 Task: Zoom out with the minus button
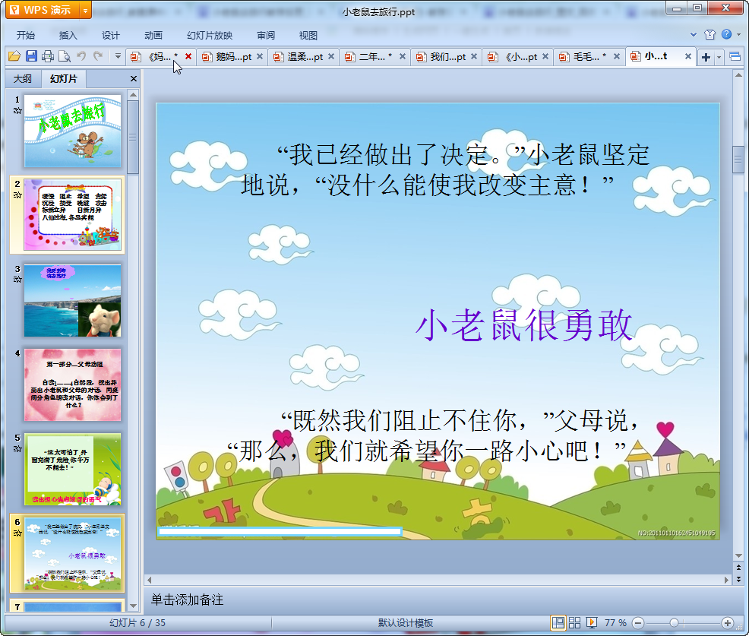638,623
